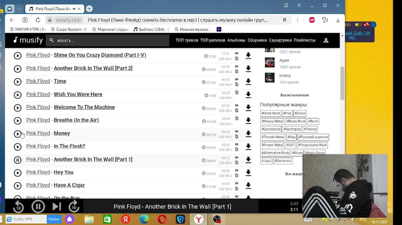This screenshot has width=402, height=225.
Task: Go back in browser
Action: click(x=12, y=20)
